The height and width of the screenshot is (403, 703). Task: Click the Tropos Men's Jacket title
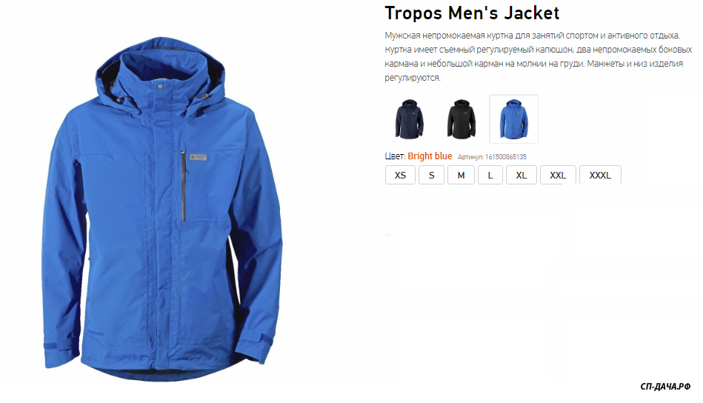point(472,13)
